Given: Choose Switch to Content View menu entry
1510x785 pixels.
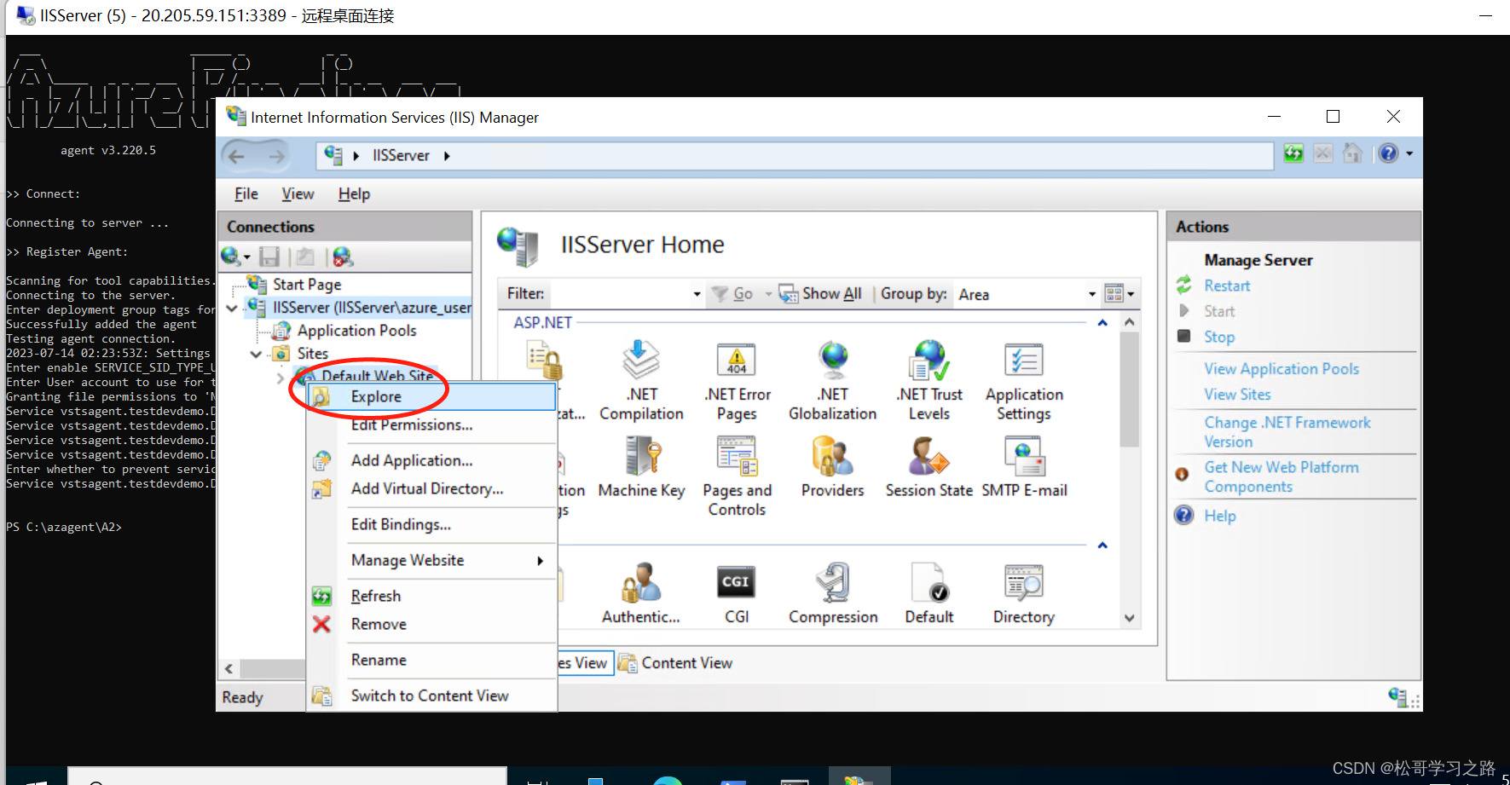Looking at the screenshot, I should (431, 696).
